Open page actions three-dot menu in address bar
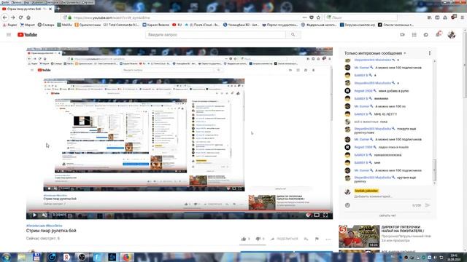This screenshot has width=467, height=262. click(304, 17)
